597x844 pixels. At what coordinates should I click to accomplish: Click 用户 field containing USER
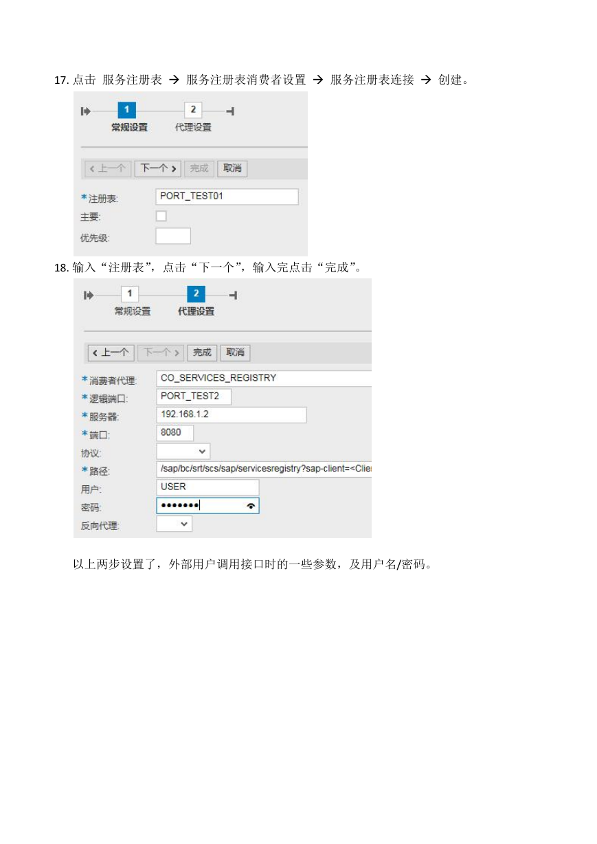(x=207, y=487)
